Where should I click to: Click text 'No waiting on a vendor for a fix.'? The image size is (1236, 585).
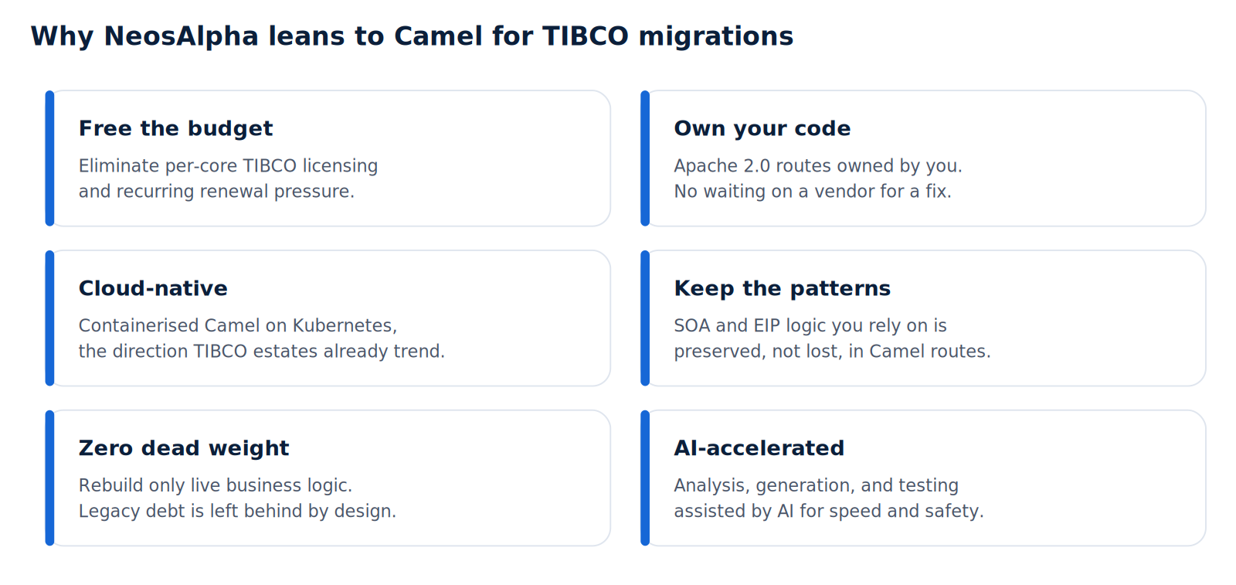click(x=813, y=192)
